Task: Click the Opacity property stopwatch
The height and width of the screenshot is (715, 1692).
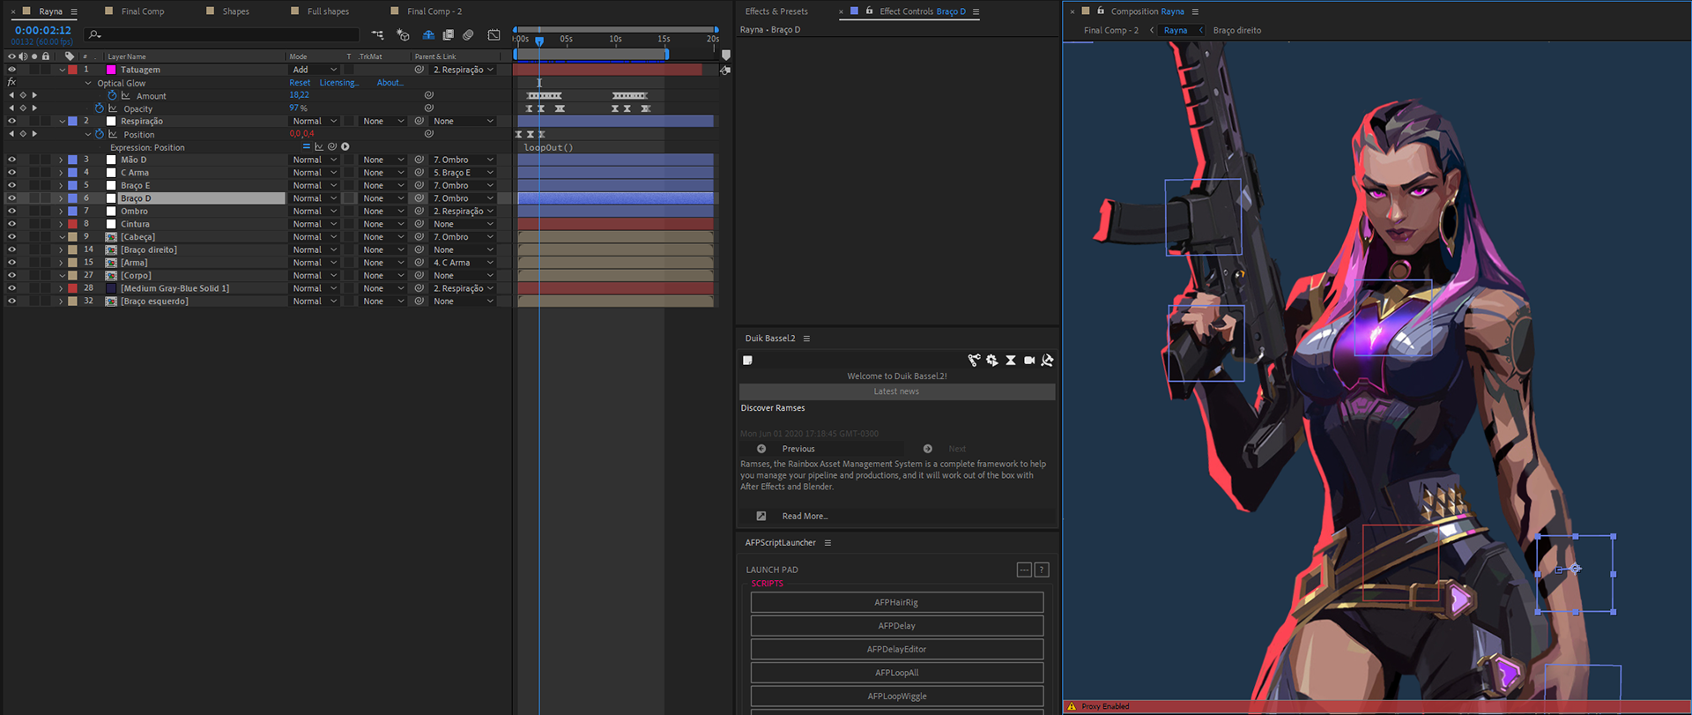Action: click(100, 108)
